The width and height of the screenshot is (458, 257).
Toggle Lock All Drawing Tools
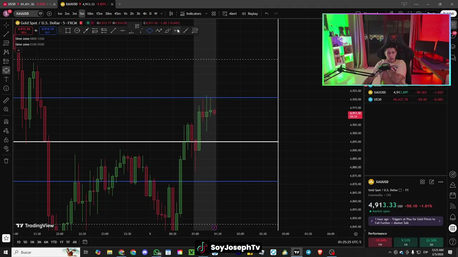[6, 140]
